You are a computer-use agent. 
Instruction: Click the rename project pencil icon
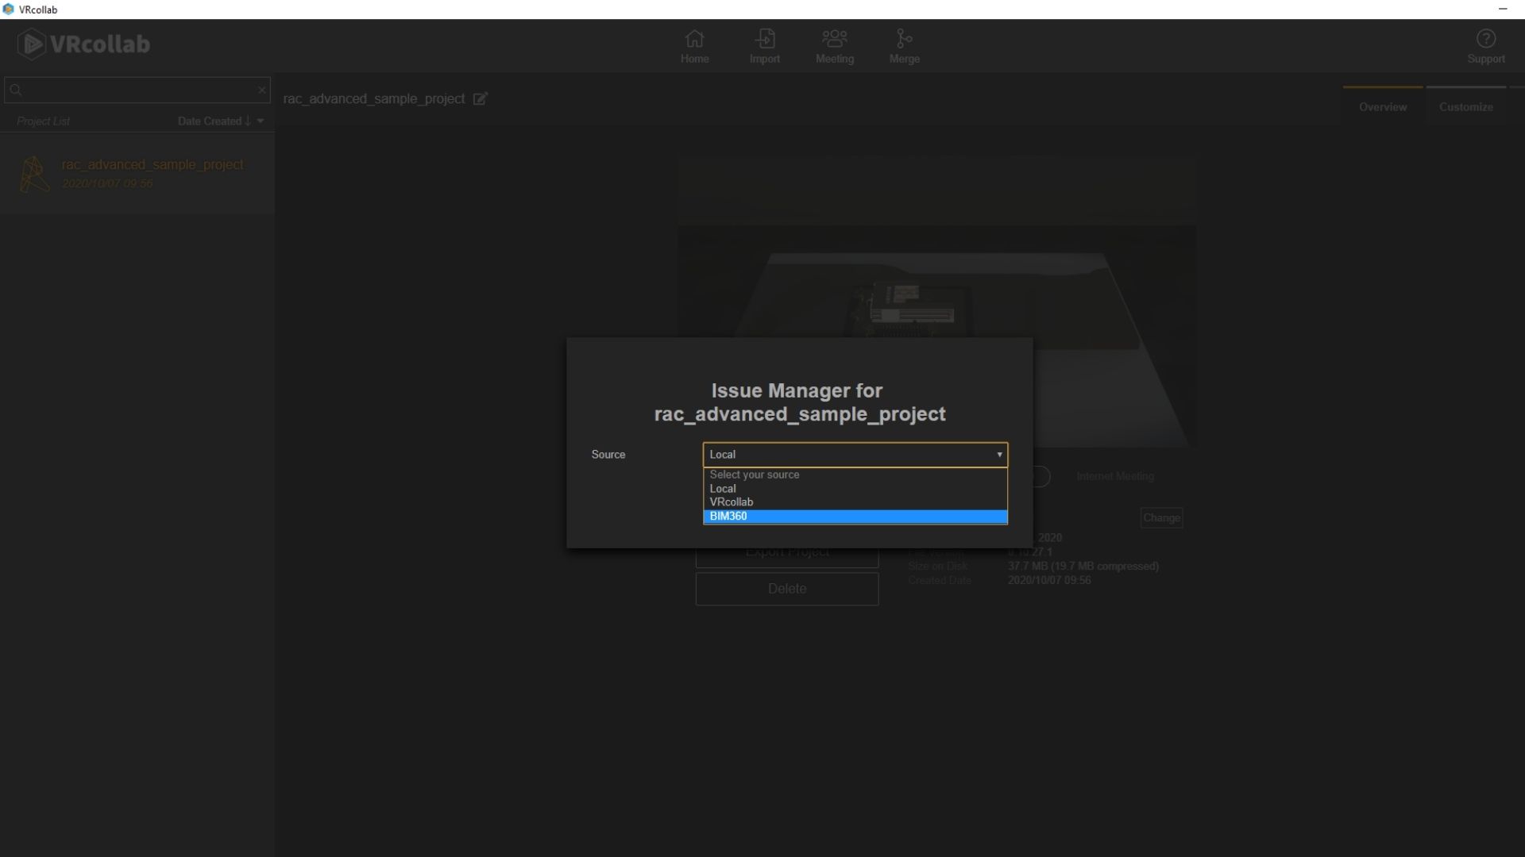point(480,99)
